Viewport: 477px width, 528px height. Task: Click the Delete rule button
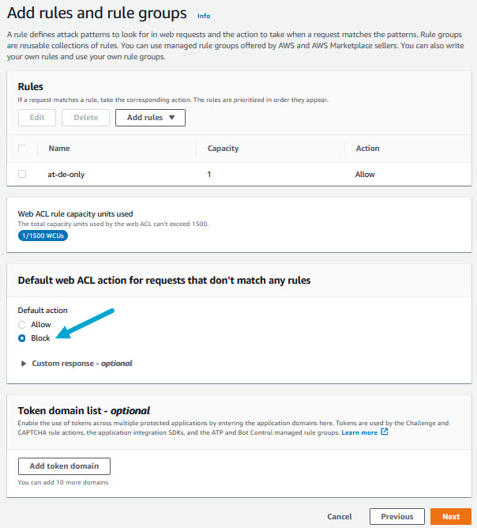(86, 118)
